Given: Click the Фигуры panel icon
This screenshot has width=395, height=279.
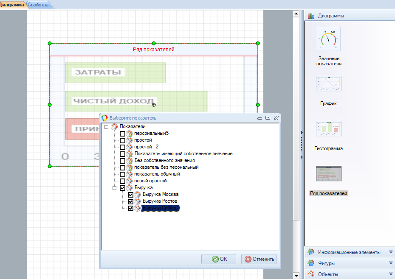Looking at the screenshot, I should click(x=311, y=263).
